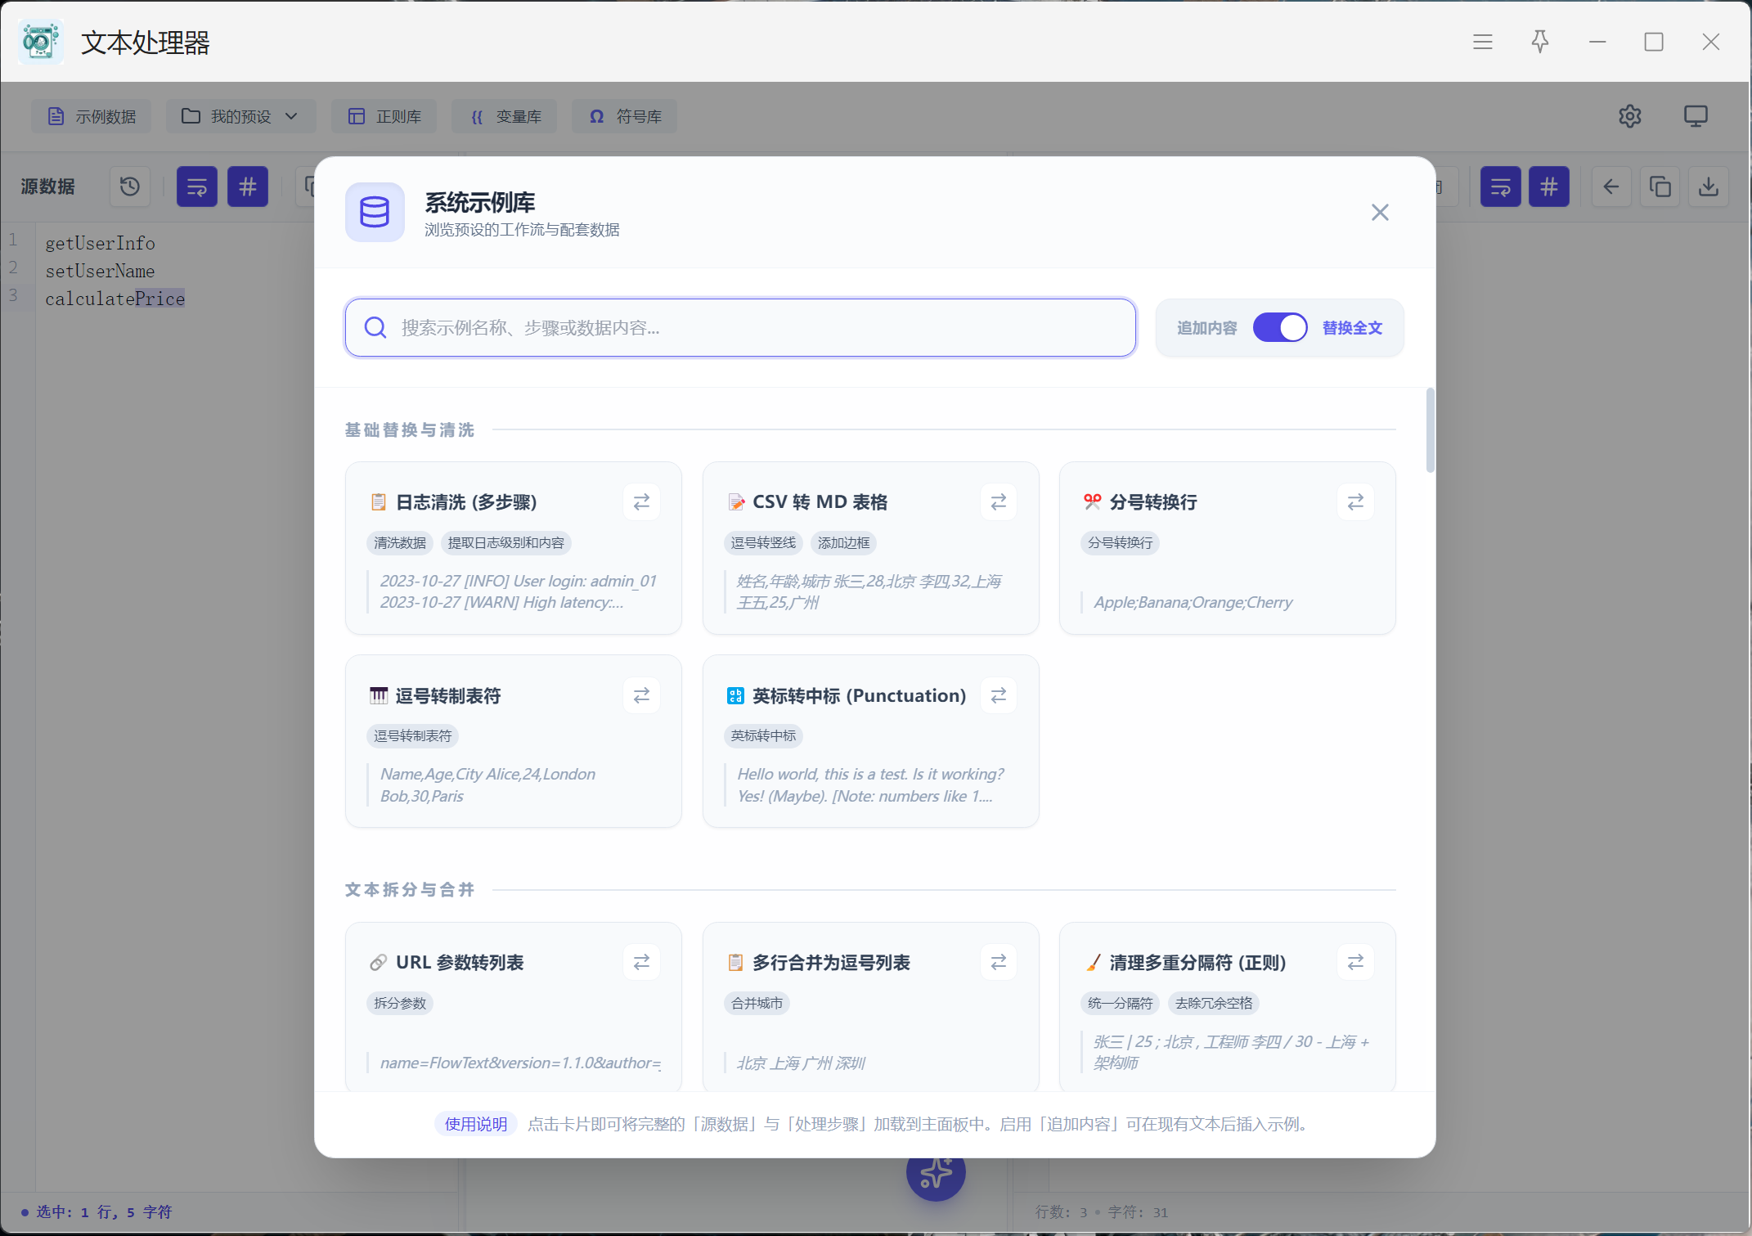Close the 系统示例库 dialog

click(x=1379, y=213)
